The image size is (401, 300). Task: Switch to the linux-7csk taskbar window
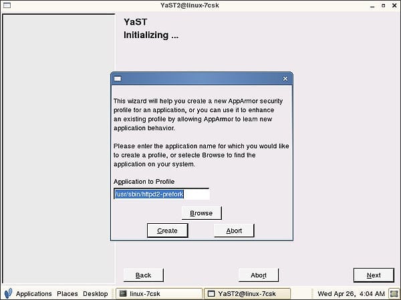tap(159, 293)
